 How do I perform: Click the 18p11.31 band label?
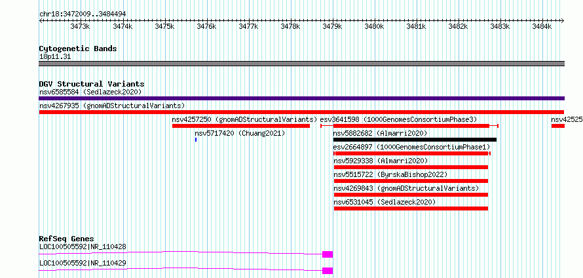pyautogui.click(x=55, y=57)
